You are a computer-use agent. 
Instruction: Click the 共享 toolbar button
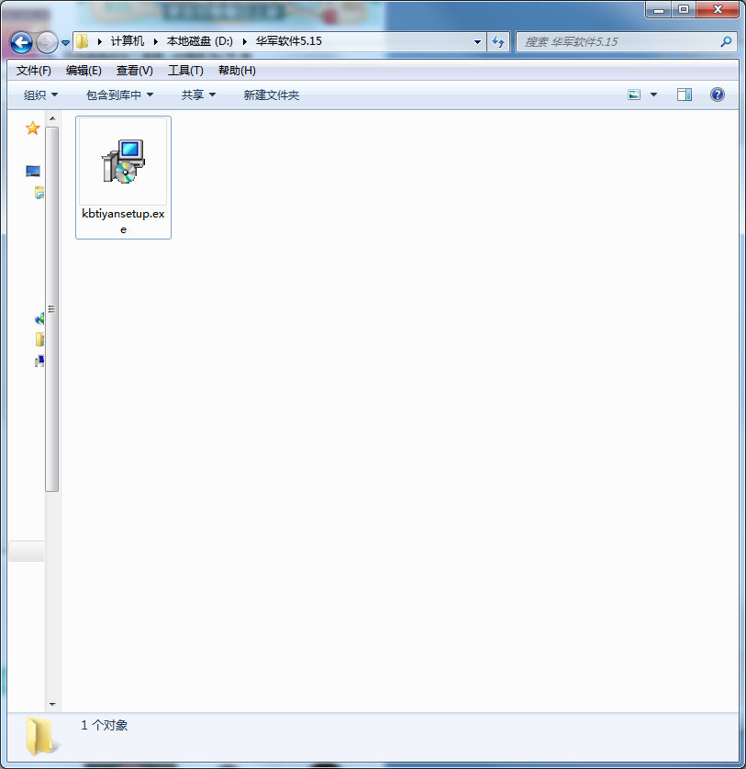(x=198, y=95)
